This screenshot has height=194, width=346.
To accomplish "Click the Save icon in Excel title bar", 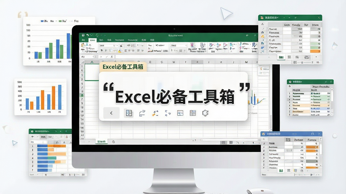I will click(83, 35).
